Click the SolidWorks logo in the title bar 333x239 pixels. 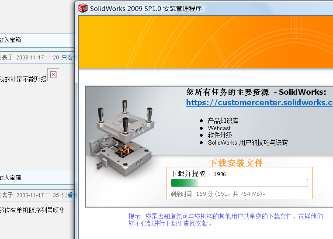coord(83,8)
